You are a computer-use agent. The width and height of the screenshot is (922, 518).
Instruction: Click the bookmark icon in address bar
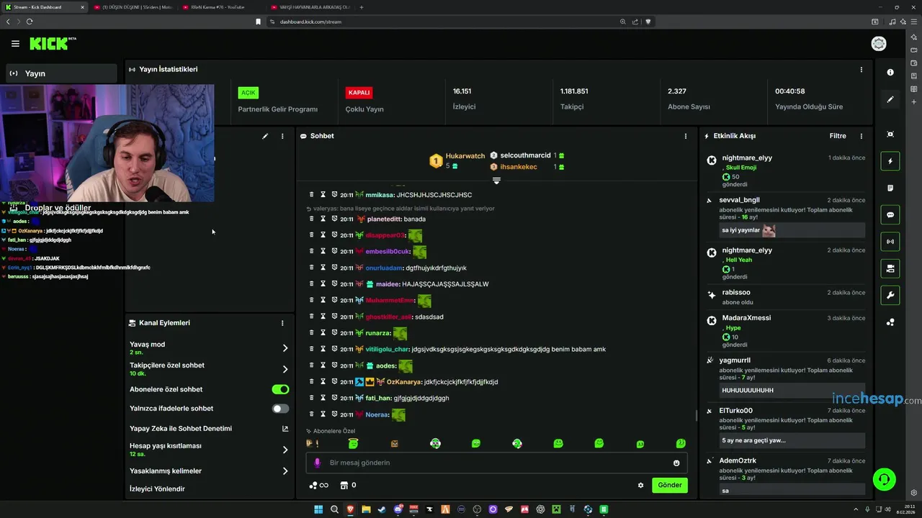(258, 22)
